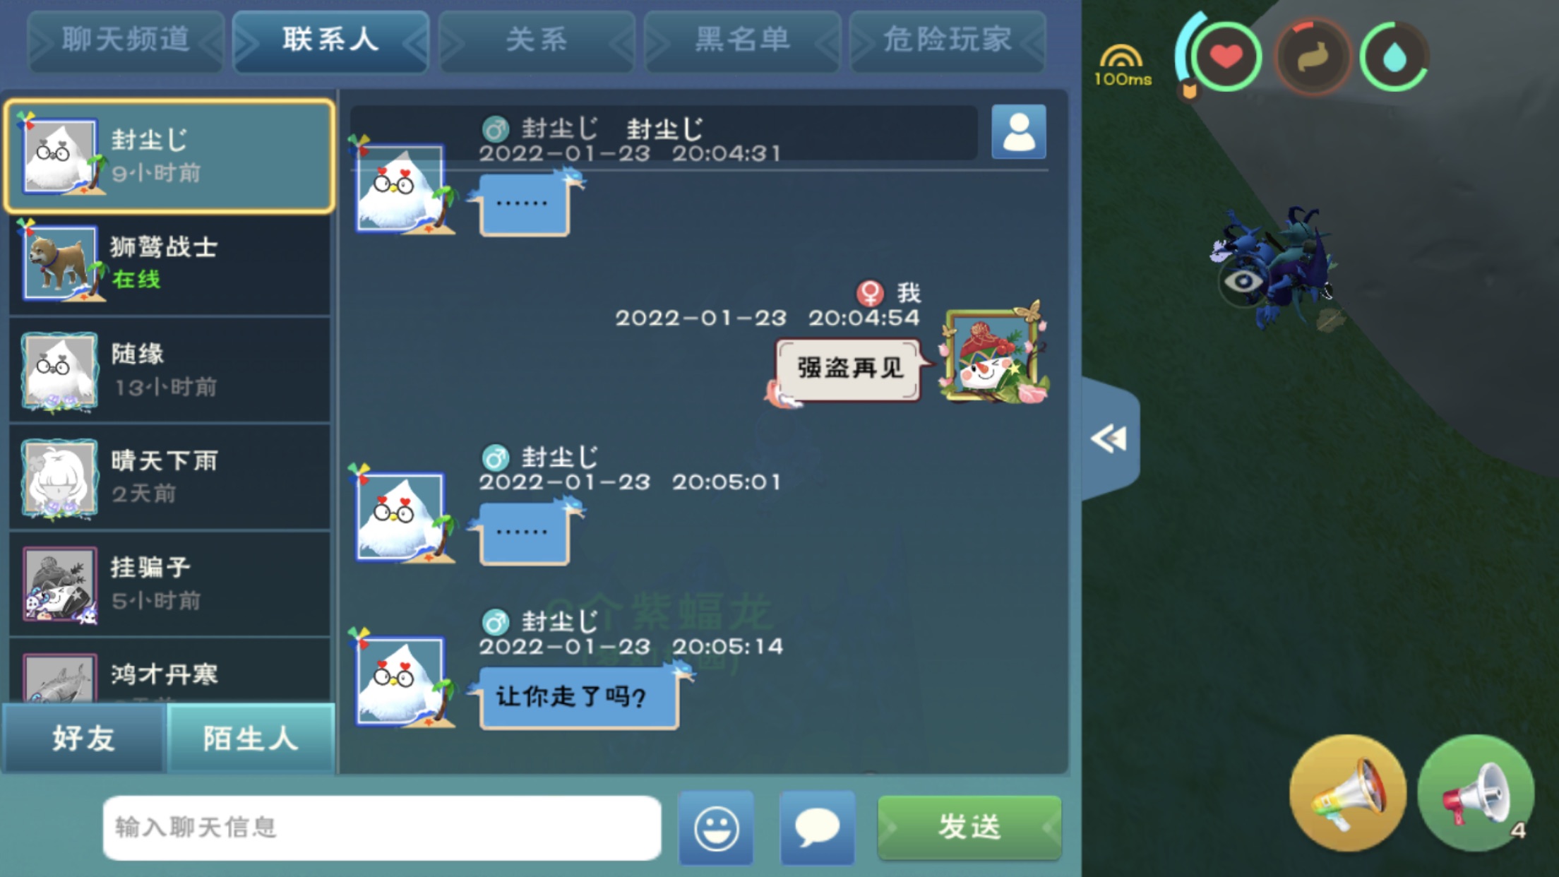Select contact 狮鹫战士 from the list

coord(170,263)
